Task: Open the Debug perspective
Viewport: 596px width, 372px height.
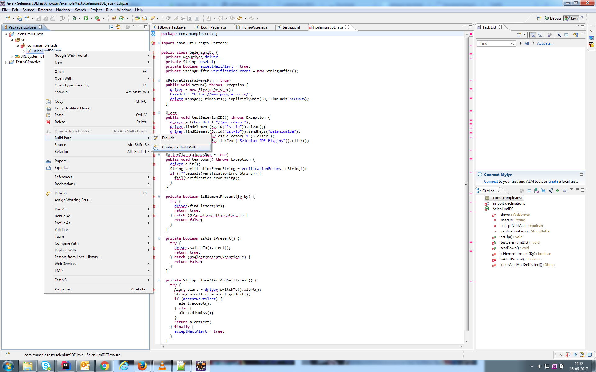Action: pyautogui.click(x=553, y=18)
